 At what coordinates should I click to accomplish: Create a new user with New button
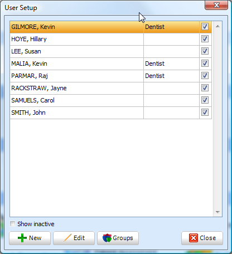tap(30, 238)
